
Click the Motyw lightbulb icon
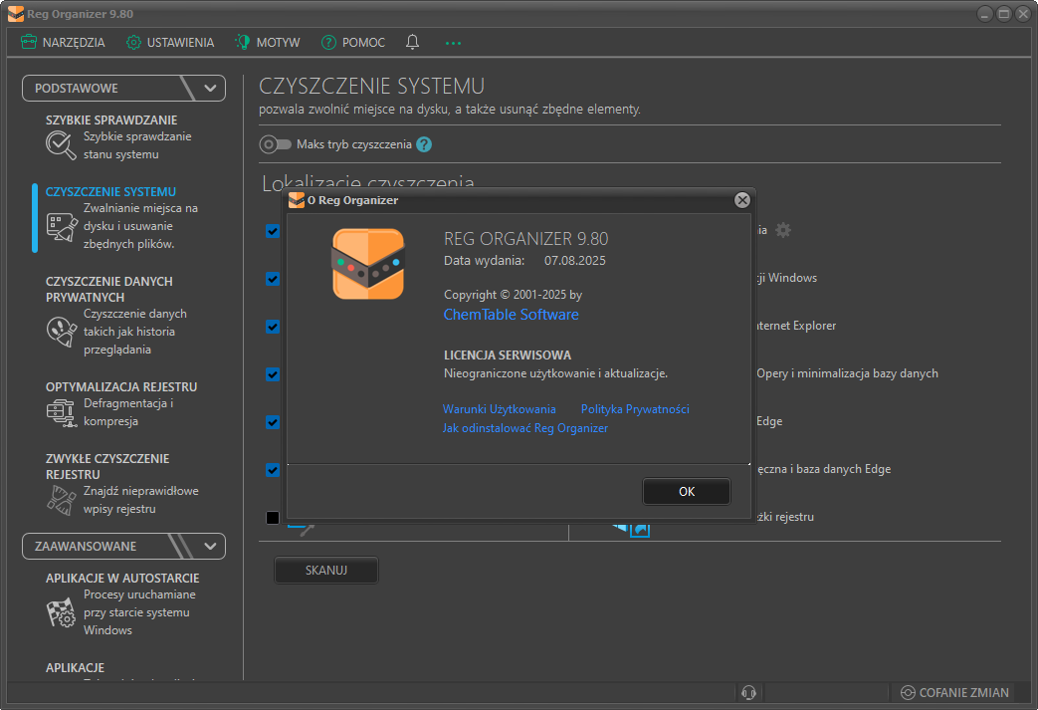click(x=242, y=43)
